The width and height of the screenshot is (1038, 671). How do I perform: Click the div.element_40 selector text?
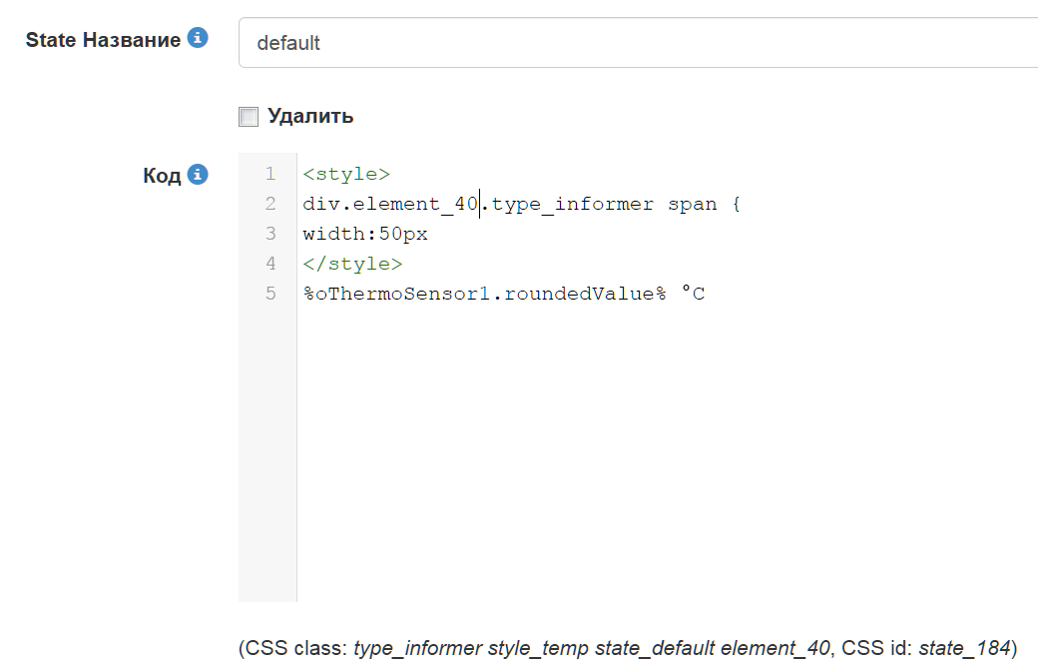click(x=389, y=204)
